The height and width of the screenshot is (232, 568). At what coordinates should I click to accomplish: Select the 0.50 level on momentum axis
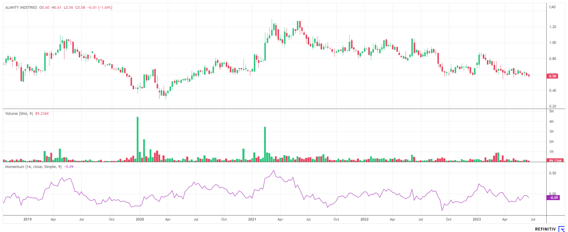click(552, 173)
